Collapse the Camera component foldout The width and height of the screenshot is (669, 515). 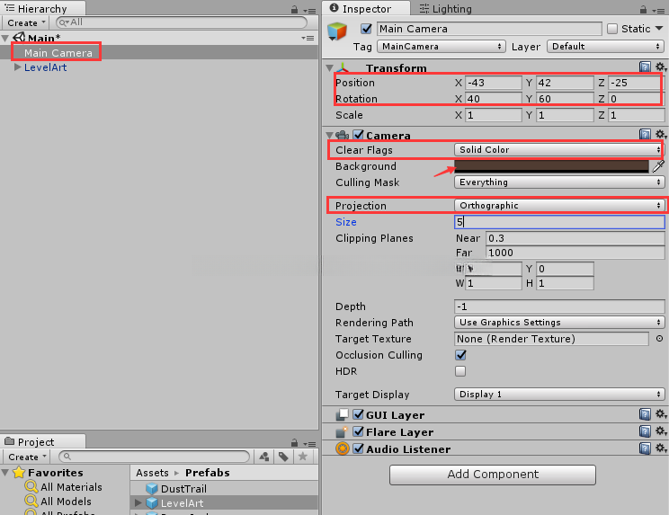(x=329, y=135)
